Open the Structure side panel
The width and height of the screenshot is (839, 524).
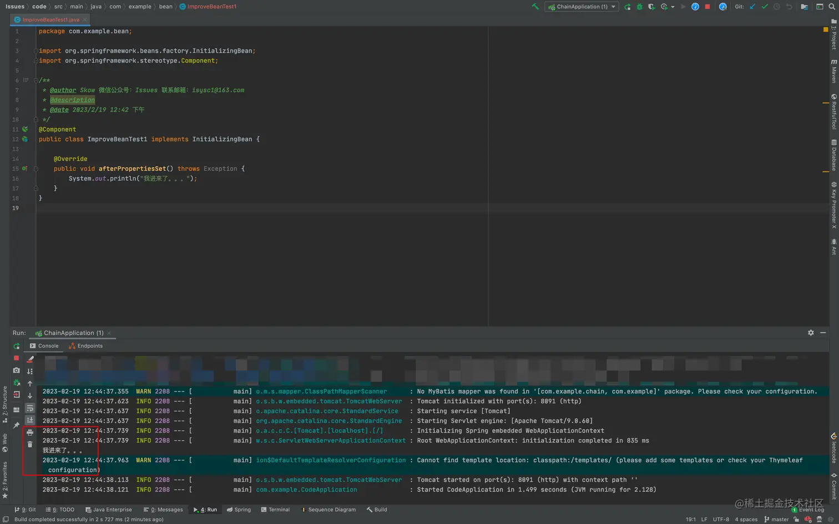[x=5, y=404]
